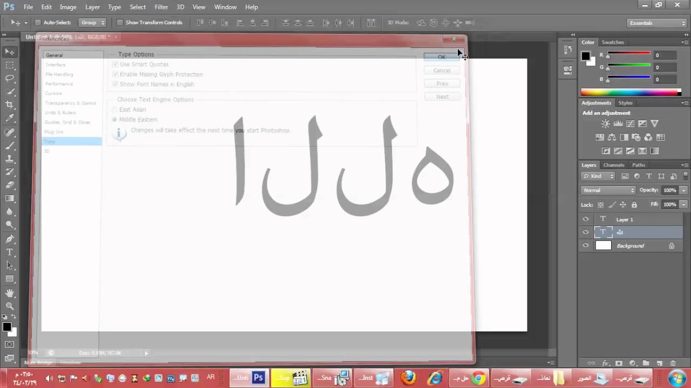Click Prev in Preferences dialog
The width and height of the screenshot is (691, 388).
442,84
